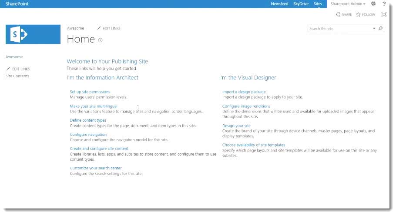Click Awesome in the left sidebar

pos(14,57)
